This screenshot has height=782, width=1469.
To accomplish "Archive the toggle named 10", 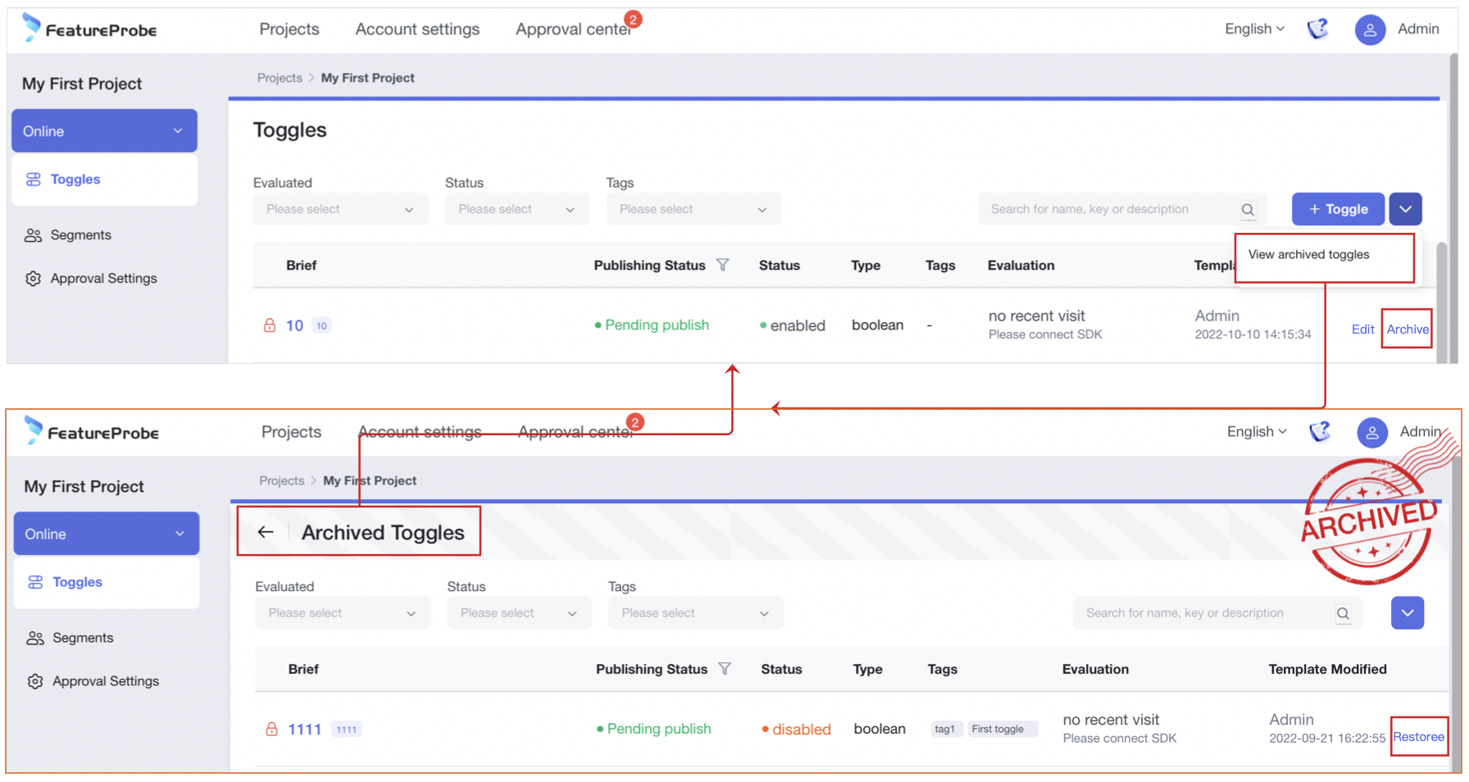I will 1407,329.
